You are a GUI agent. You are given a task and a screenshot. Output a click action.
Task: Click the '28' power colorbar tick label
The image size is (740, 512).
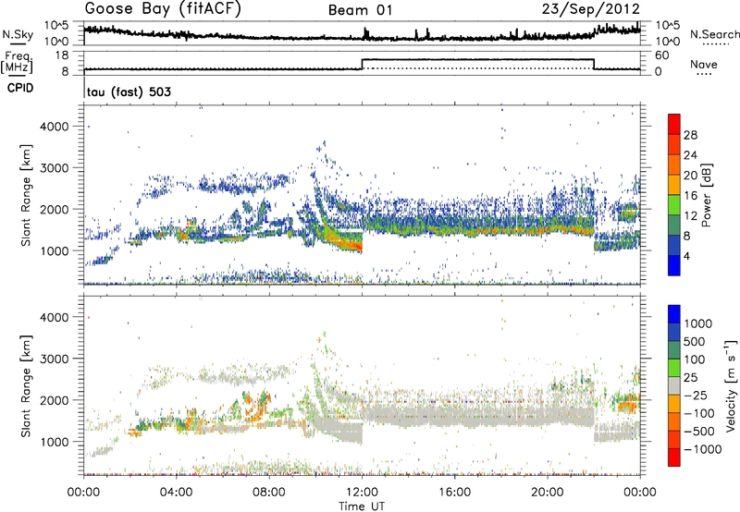click(x=690, y=135)
